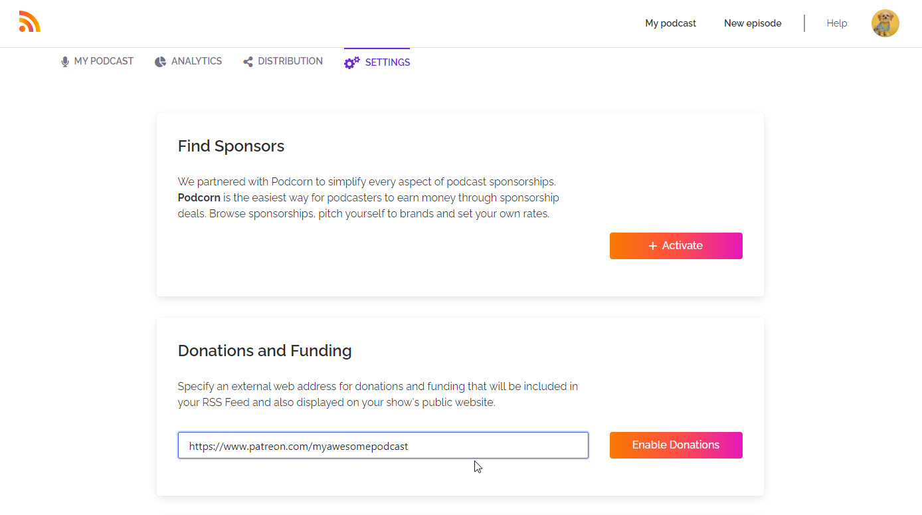
Task: Open the Help link
Action: click(x=836, y=23)
